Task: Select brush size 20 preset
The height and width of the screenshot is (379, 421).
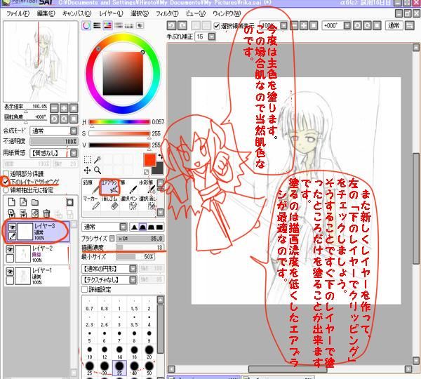Action: (149, 352)
